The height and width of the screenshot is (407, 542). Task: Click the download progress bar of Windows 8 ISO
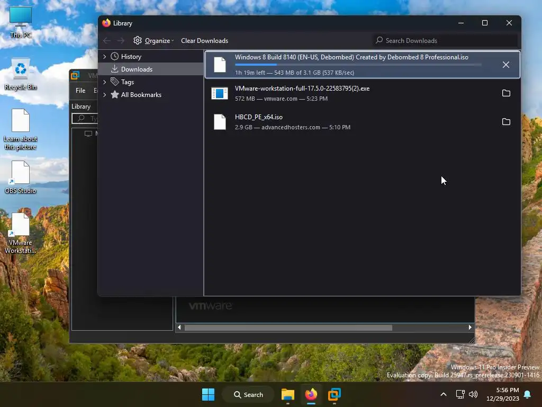click(358, 65)
